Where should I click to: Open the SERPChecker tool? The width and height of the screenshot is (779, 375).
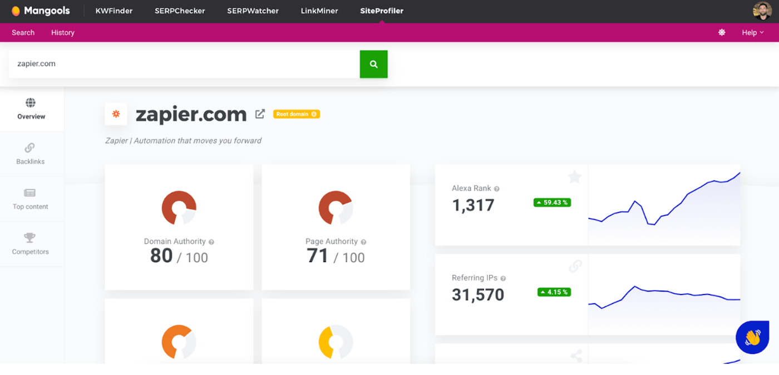coord(180,11)
